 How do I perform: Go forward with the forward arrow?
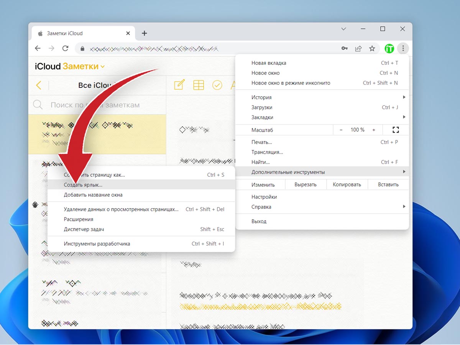(51, 48)
